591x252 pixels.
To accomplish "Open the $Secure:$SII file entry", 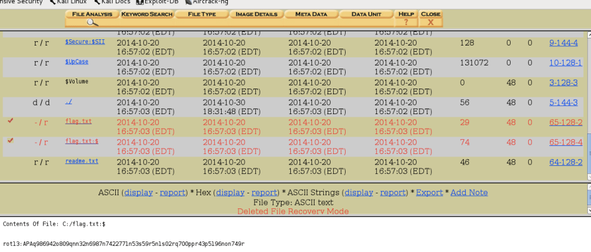I will pyautogui.click(x=85, y=42).
